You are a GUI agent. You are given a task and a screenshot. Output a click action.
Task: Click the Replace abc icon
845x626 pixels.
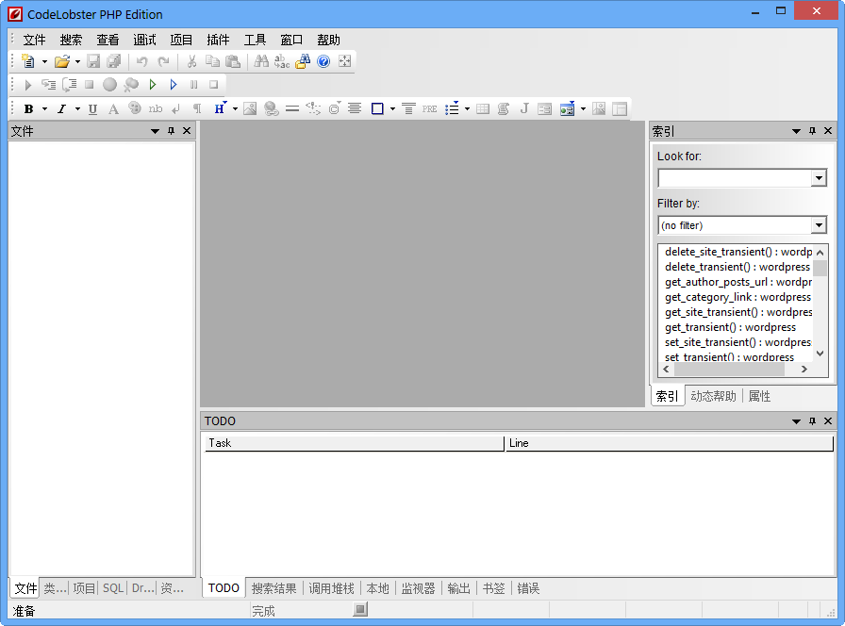click(x=282, y=61)
